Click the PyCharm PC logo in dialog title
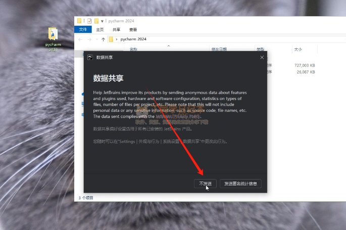 click(x=90, y=57)
